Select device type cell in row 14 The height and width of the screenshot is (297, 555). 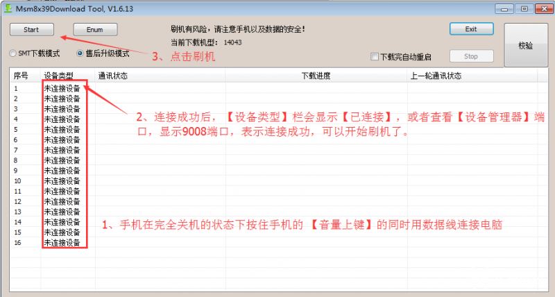(62, 222)
